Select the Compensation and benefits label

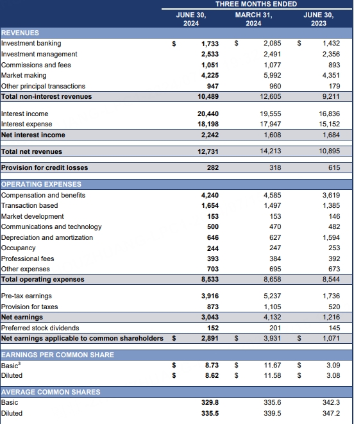coord(43,195)
